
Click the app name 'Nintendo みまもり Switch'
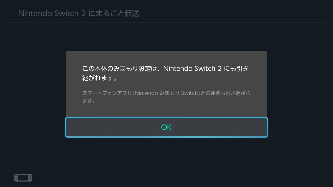point(166,93)
